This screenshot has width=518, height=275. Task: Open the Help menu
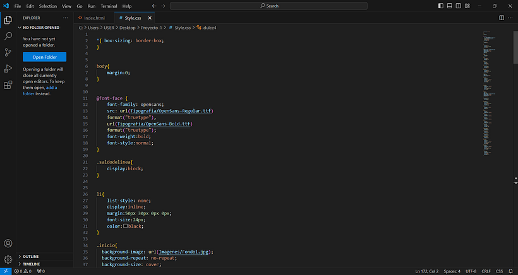pyautogui.click(x=127, y=6)
